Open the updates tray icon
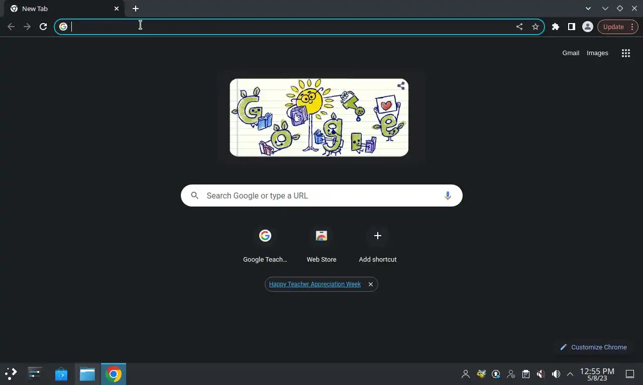Screen dimensions: 643x385 coord(496,374)
